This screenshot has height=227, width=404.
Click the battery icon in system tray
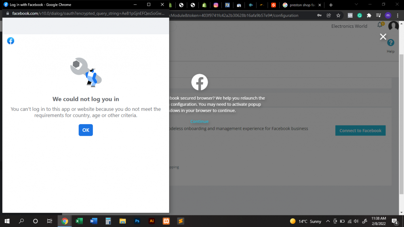point(342,221)
